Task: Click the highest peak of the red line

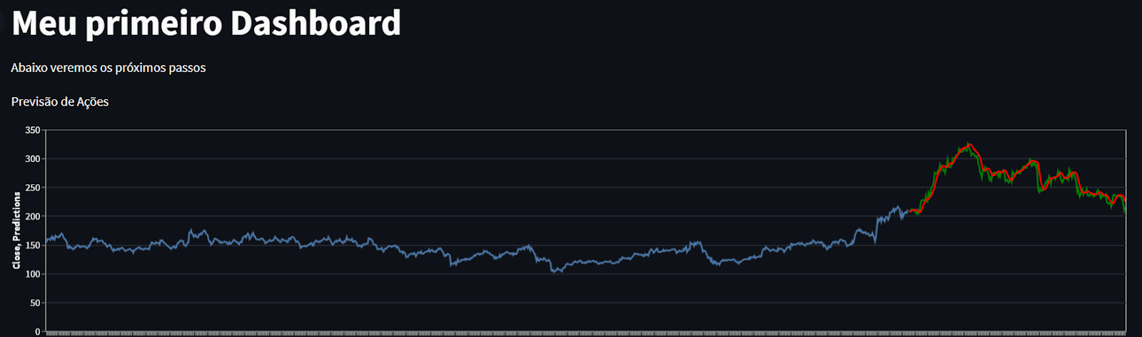Action: [969, 145]
